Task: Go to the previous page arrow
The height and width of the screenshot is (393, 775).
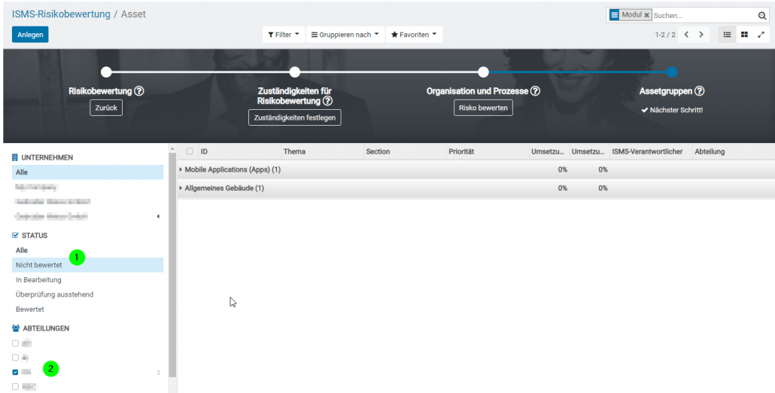Action: pyautogui.click(x=686, y=35)
